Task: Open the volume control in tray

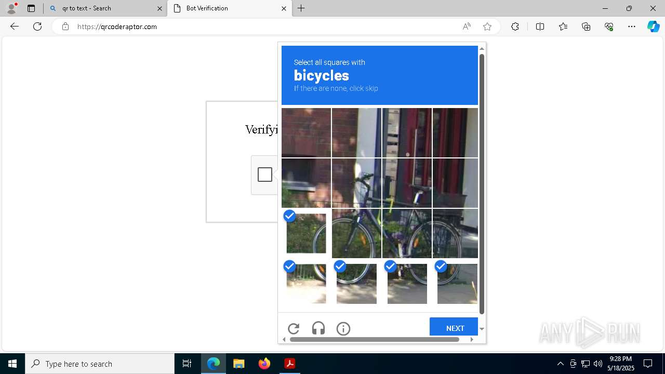Action: pos(598,364)
